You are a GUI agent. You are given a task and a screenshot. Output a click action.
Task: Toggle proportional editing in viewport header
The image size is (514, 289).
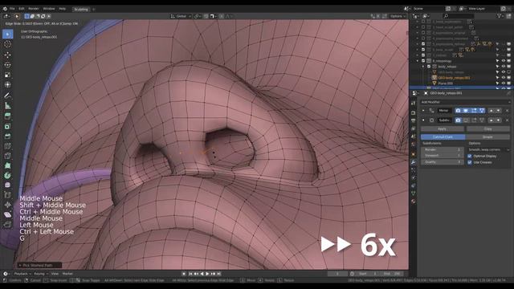(x=222, y=16)
